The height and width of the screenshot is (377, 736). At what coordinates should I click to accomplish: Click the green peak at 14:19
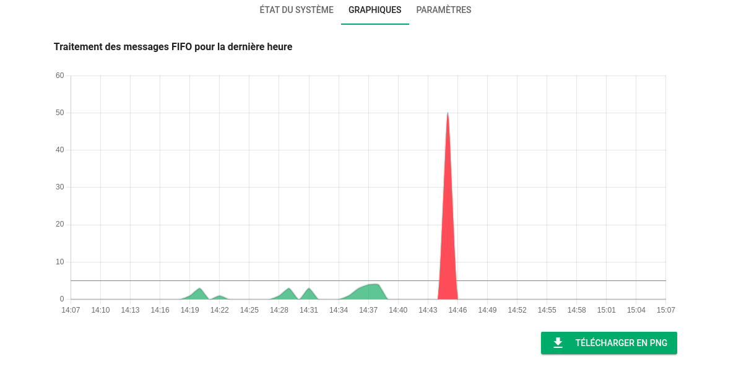click(199, 292)
